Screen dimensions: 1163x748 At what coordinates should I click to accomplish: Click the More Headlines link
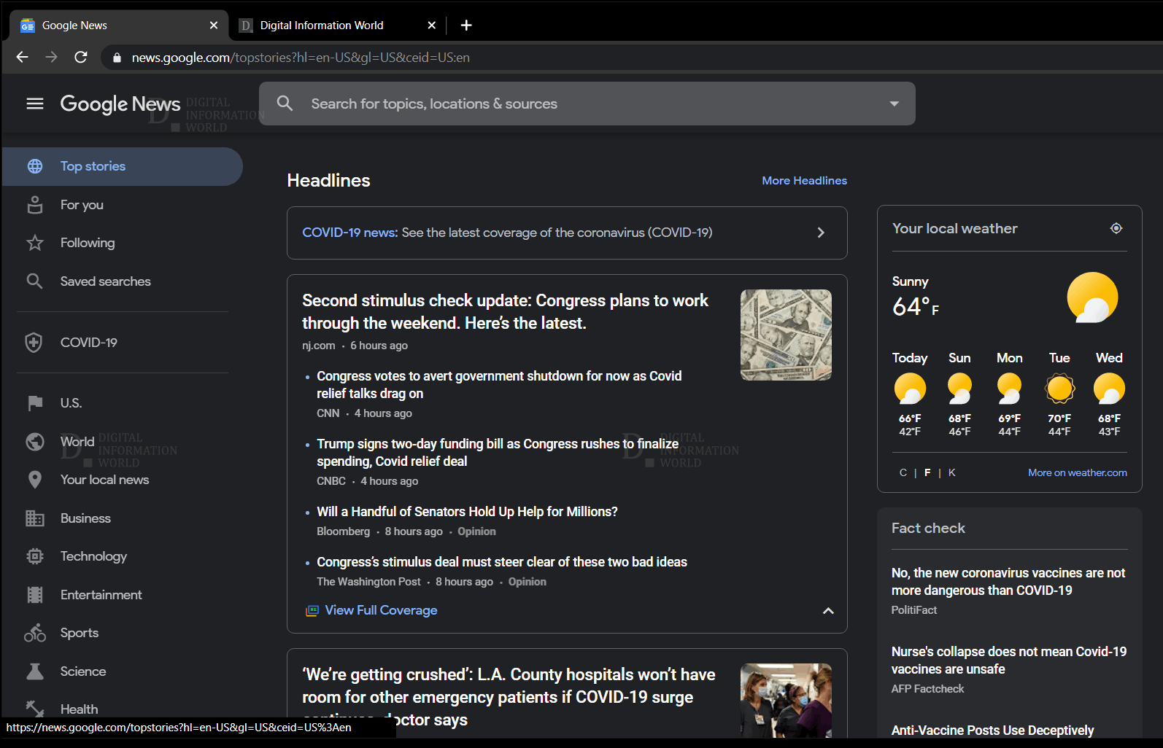pos(805,181)
